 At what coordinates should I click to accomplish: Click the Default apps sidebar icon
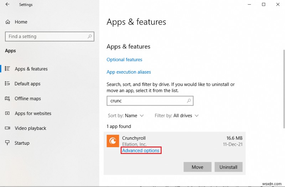point(7,84)
